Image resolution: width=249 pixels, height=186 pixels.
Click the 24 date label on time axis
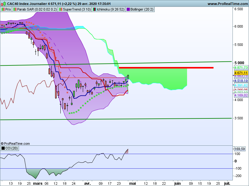(73, 184)
